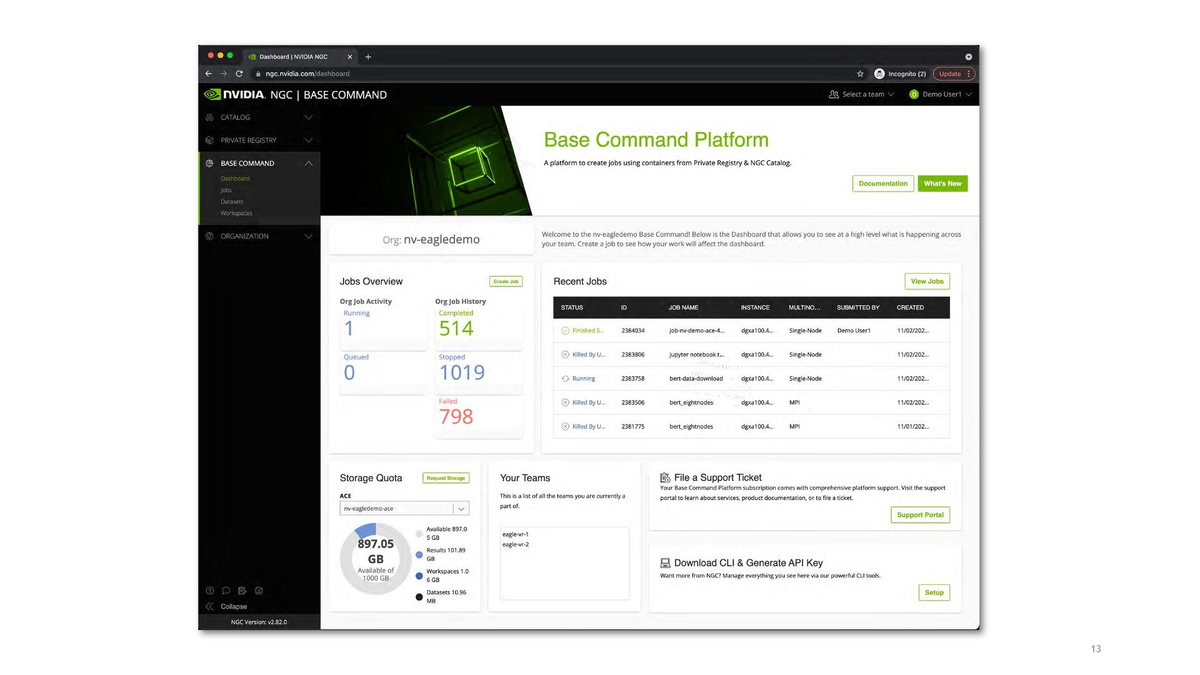Click the Setup button for CLI
This screenshot has height=675, width=1200.
[934, 592]
